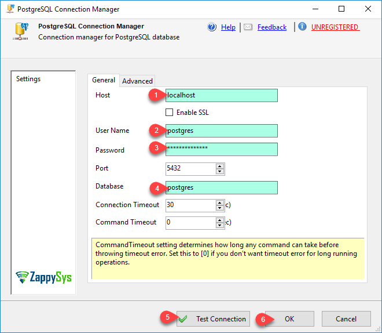Select Settings in the left panel

coord(28,79)
